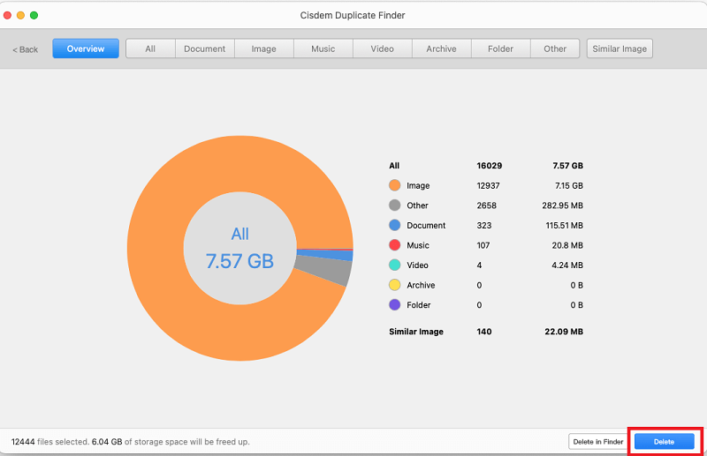Click the bold 'Similar Image' legend row label

[x=416, y=332]
